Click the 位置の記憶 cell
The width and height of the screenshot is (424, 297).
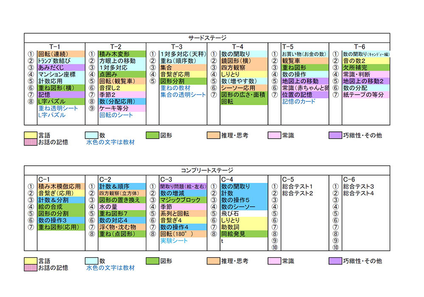[305, 95]
